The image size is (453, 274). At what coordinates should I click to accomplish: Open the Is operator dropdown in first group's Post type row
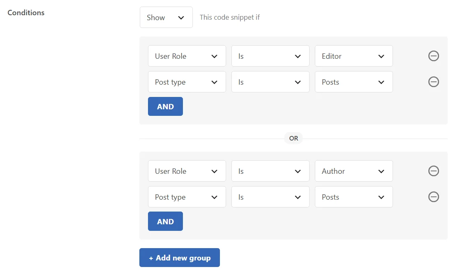click(x=270, y=82)
